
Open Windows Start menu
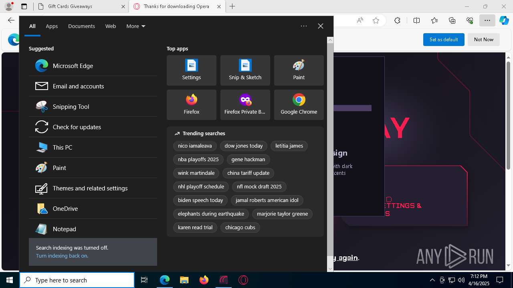coord(10,280)
